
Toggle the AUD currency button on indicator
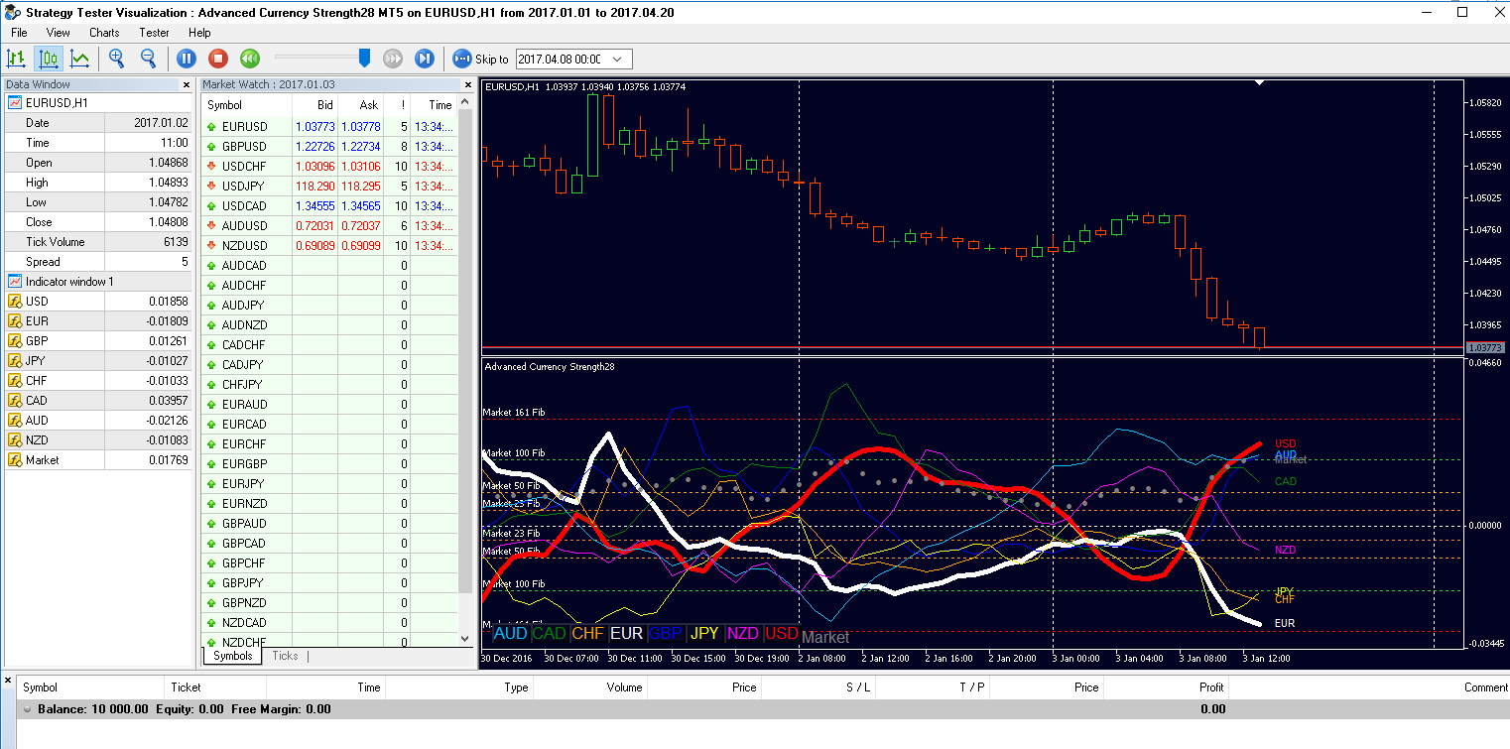[510, 633]
